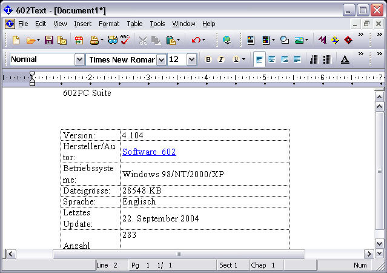The height and width of the screenshot is (273, 387).
Task: Open the Help menu
Action: tap(208, 24)
